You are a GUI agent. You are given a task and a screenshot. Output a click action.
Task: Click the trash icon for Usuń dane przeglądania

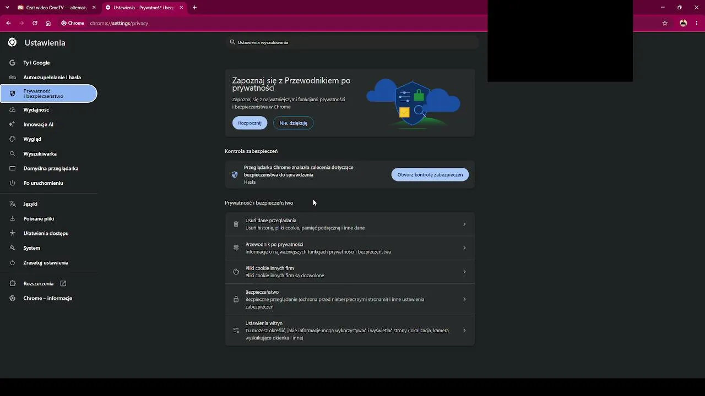[236, 224]
